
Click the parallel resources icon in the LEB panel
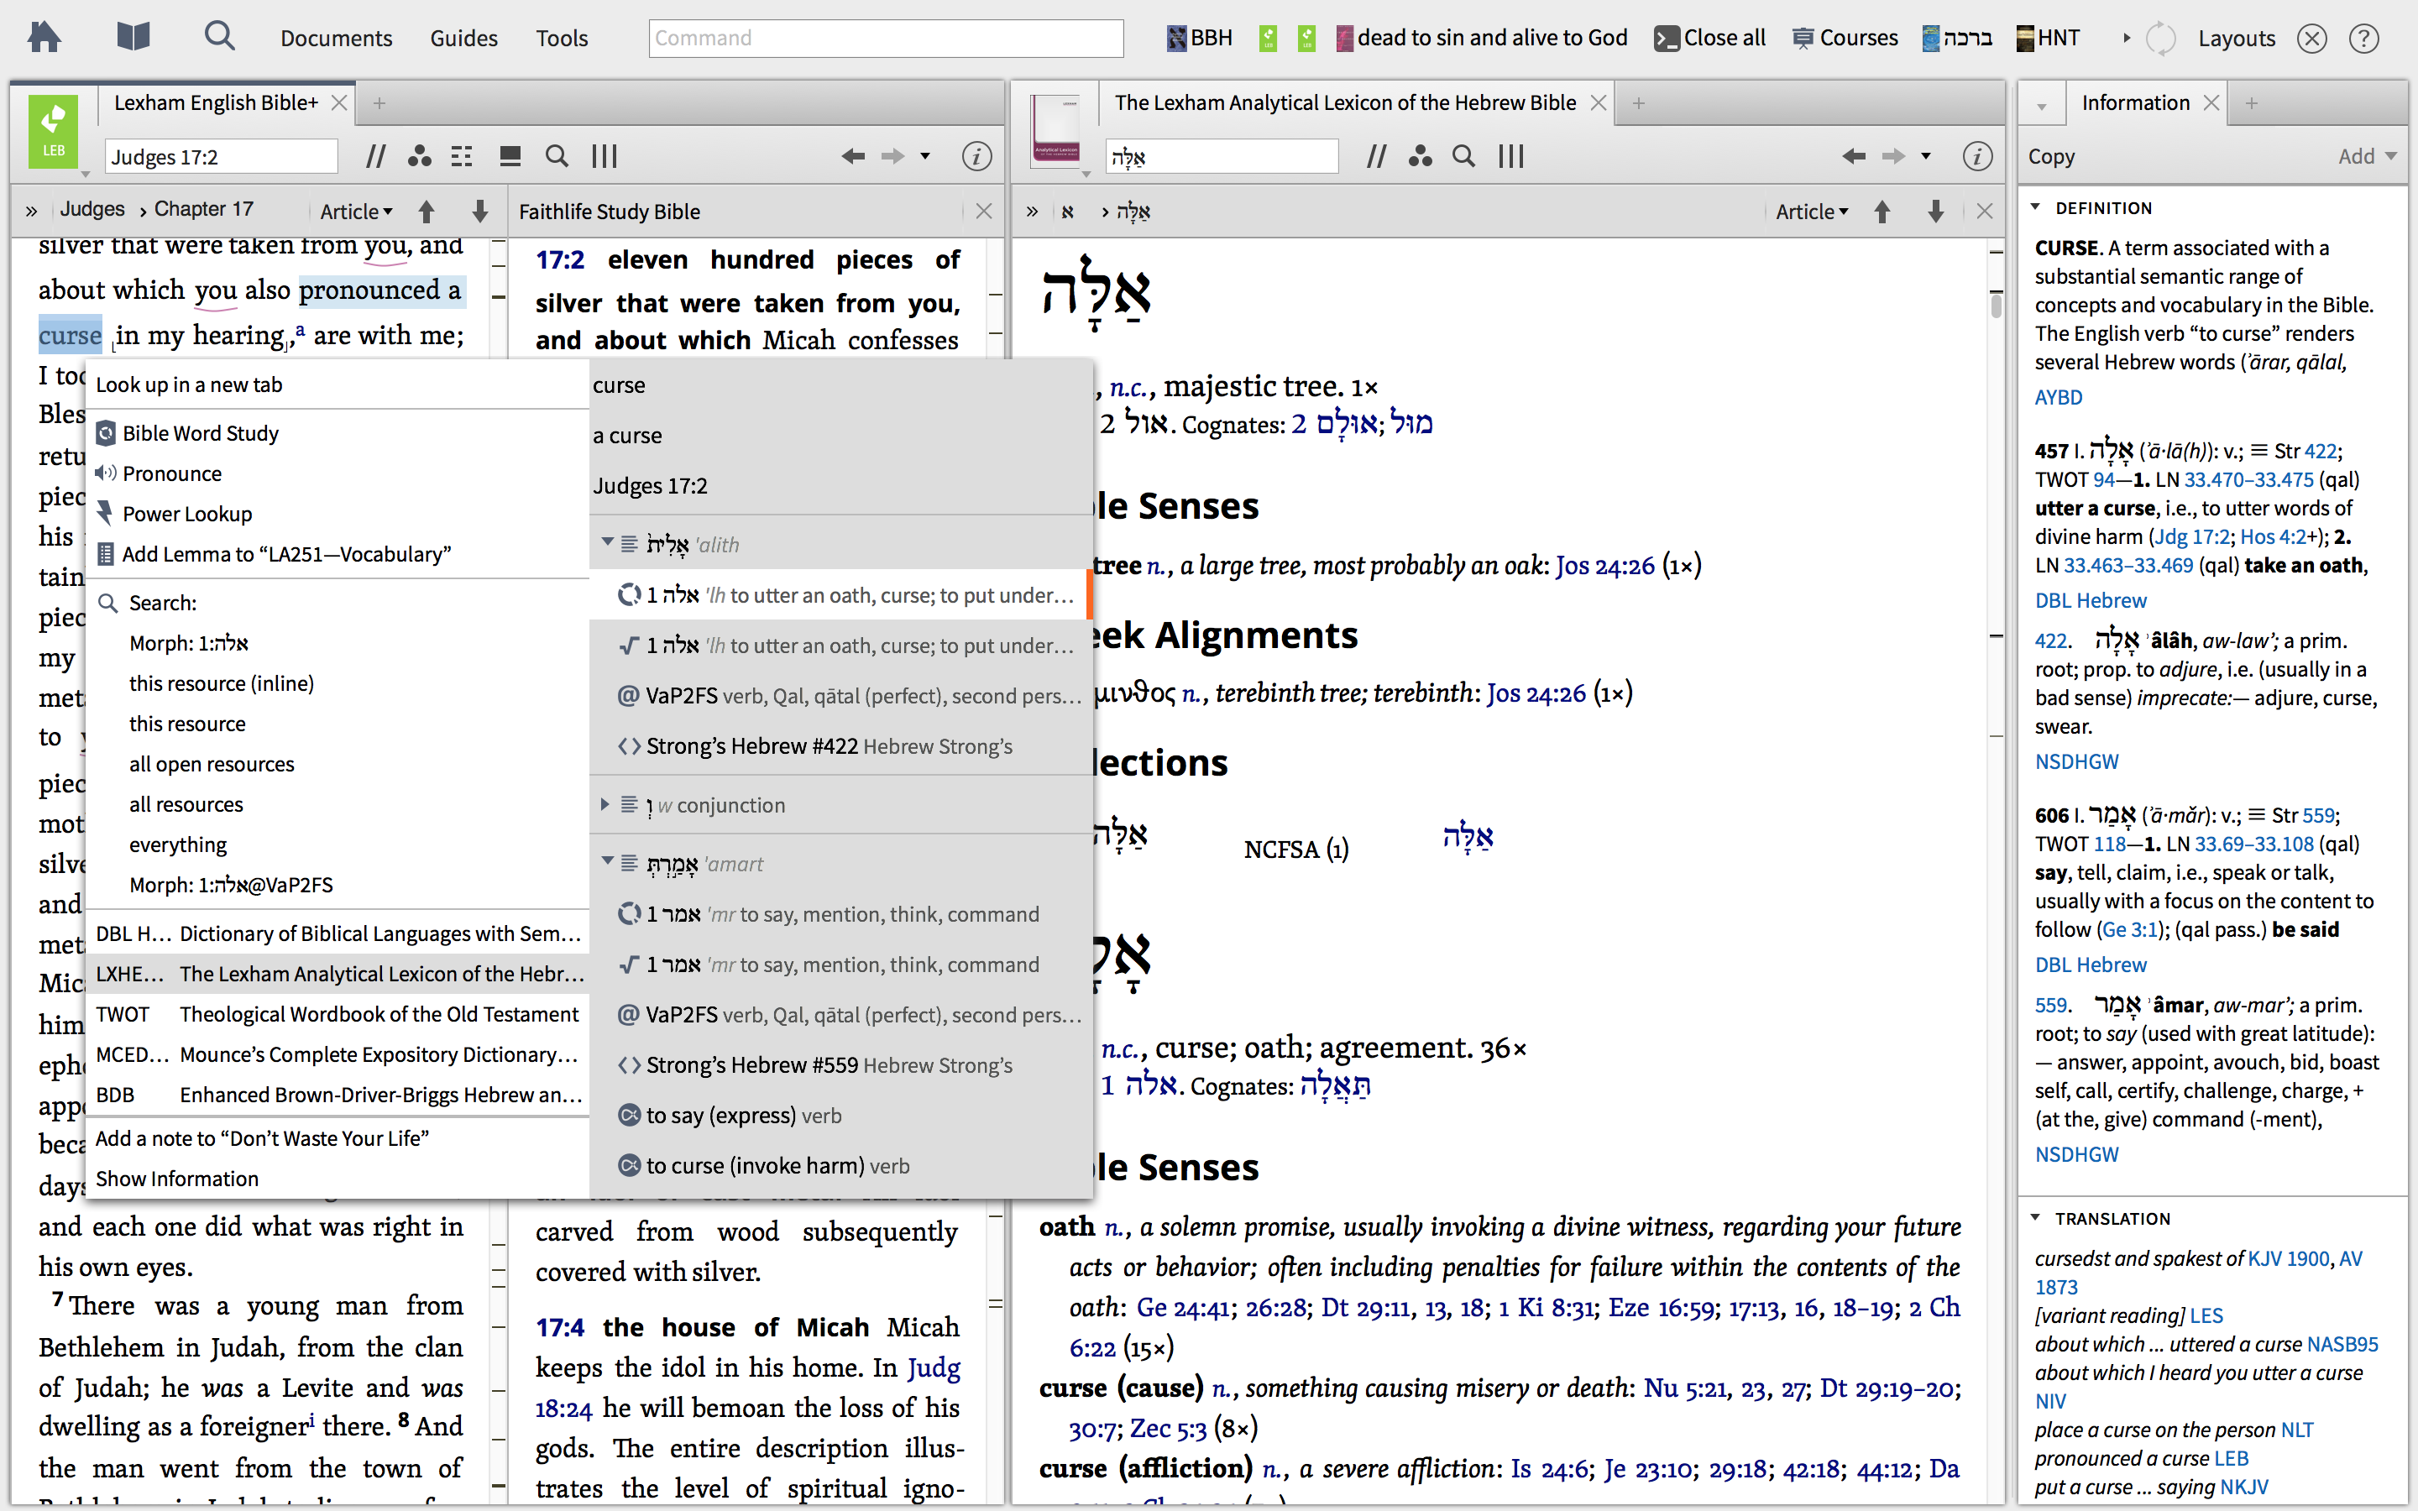374,156
